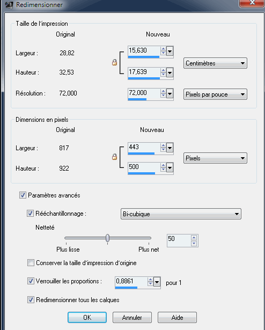Click the Redimensionner title bar icon

click(9, 5)
